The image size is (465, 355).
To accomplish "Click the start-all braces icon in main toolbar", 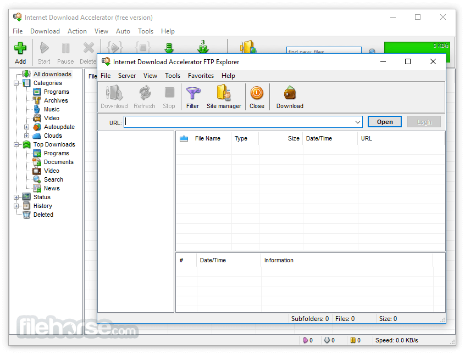I will click(115, 47).
